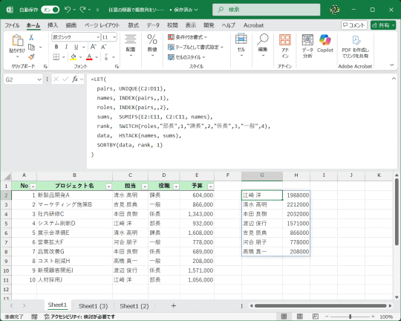Open the データ分析 (Analyze Data) tool
Image resolution: width=401 pixels, height=321 pixels.
pos(307,46)
